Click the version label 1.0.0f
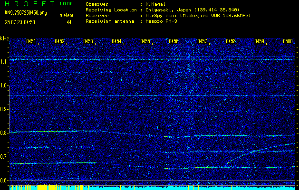This screenshot has height=190, width=299. pos(66,4)
